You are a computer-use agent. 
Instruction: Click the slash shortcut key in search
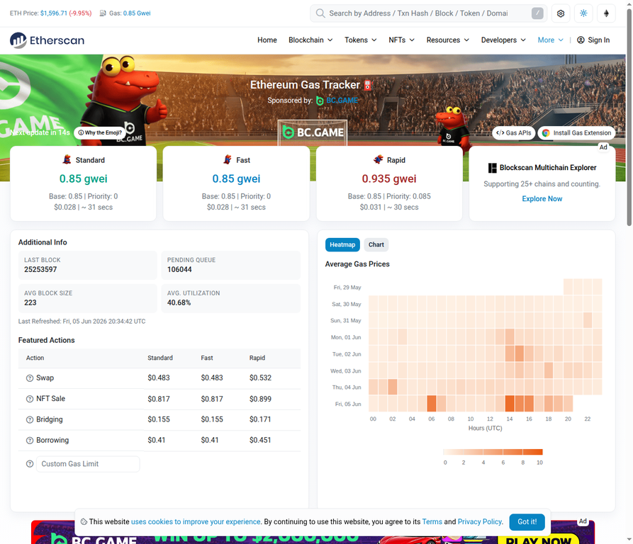click(x=537, y=13)
